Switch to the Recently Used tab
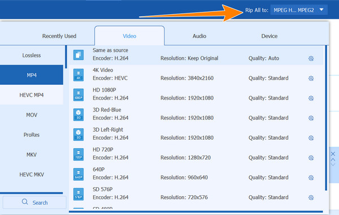Image resolution: width=339 pixels, height=215 pixels. click(x=59, y=36)
